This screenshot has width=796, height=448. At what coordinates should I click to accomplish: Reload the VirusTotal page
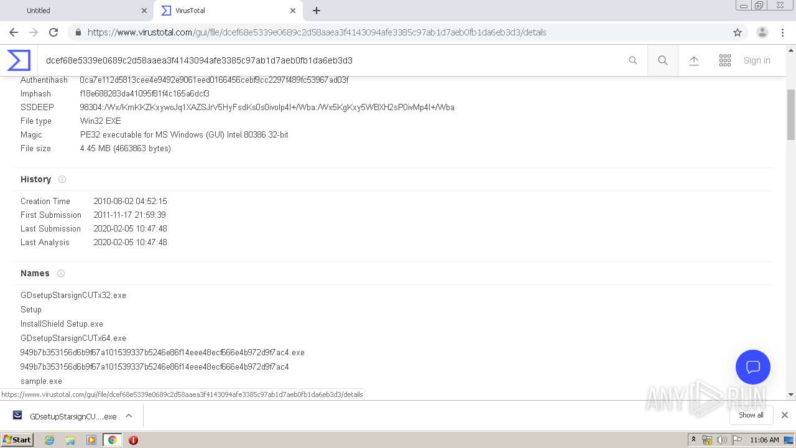(x=53, y=32)
